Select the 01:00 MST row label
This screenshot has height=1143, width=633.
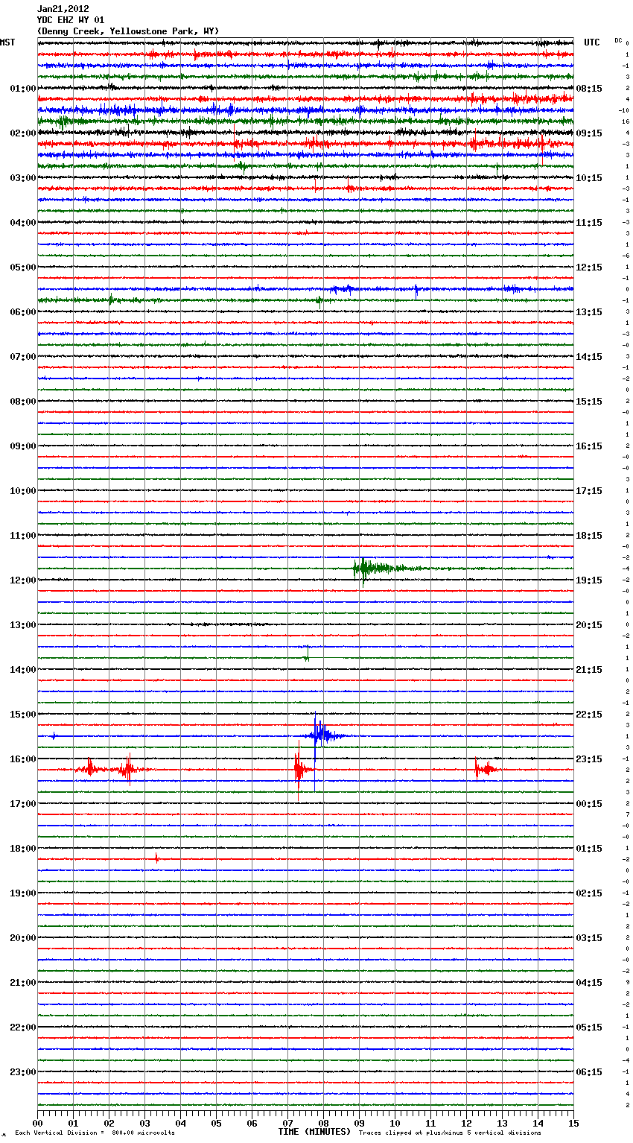[x=23, y=89]
